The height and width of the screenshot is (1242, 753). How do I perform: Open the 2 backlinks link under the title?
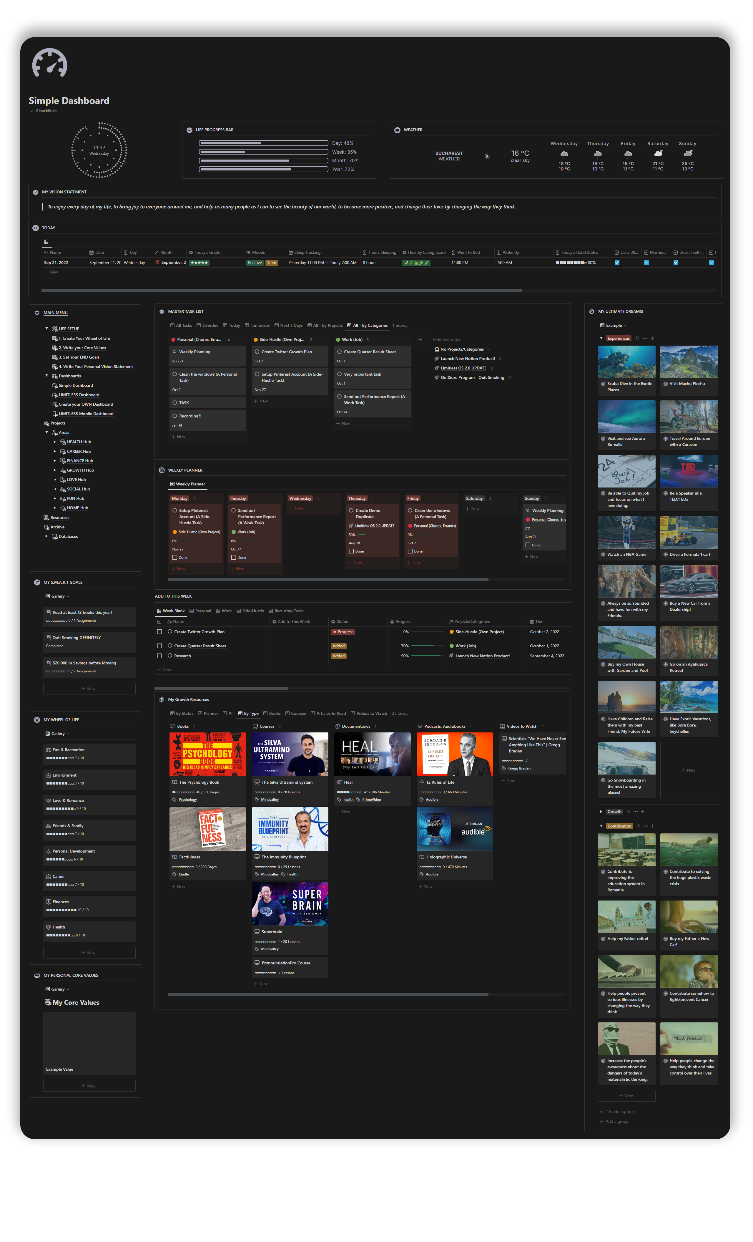[x=43, y=111]
